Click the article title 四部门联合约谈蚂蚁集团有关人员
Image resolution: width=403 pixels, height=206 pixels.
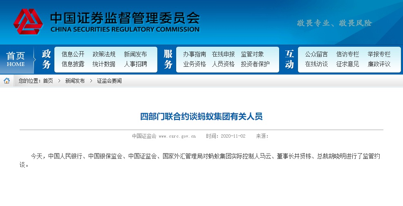tap(201, 116)
